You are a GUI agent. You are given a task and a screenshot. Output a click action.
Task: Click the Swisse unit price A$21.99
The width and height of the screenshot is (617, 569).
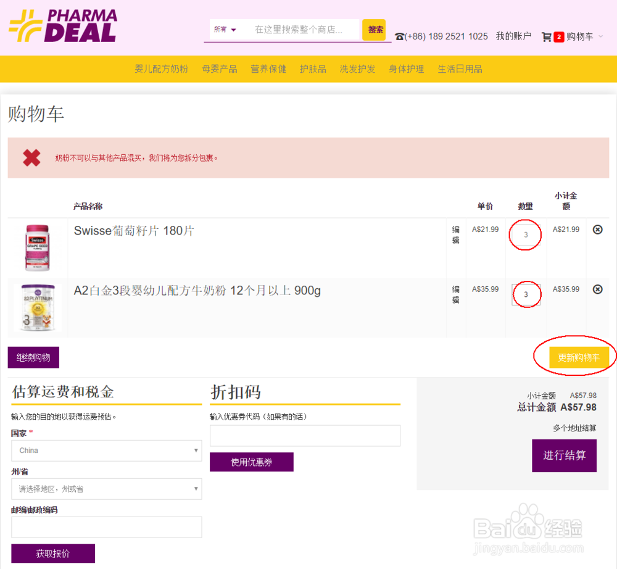[485, 230]
